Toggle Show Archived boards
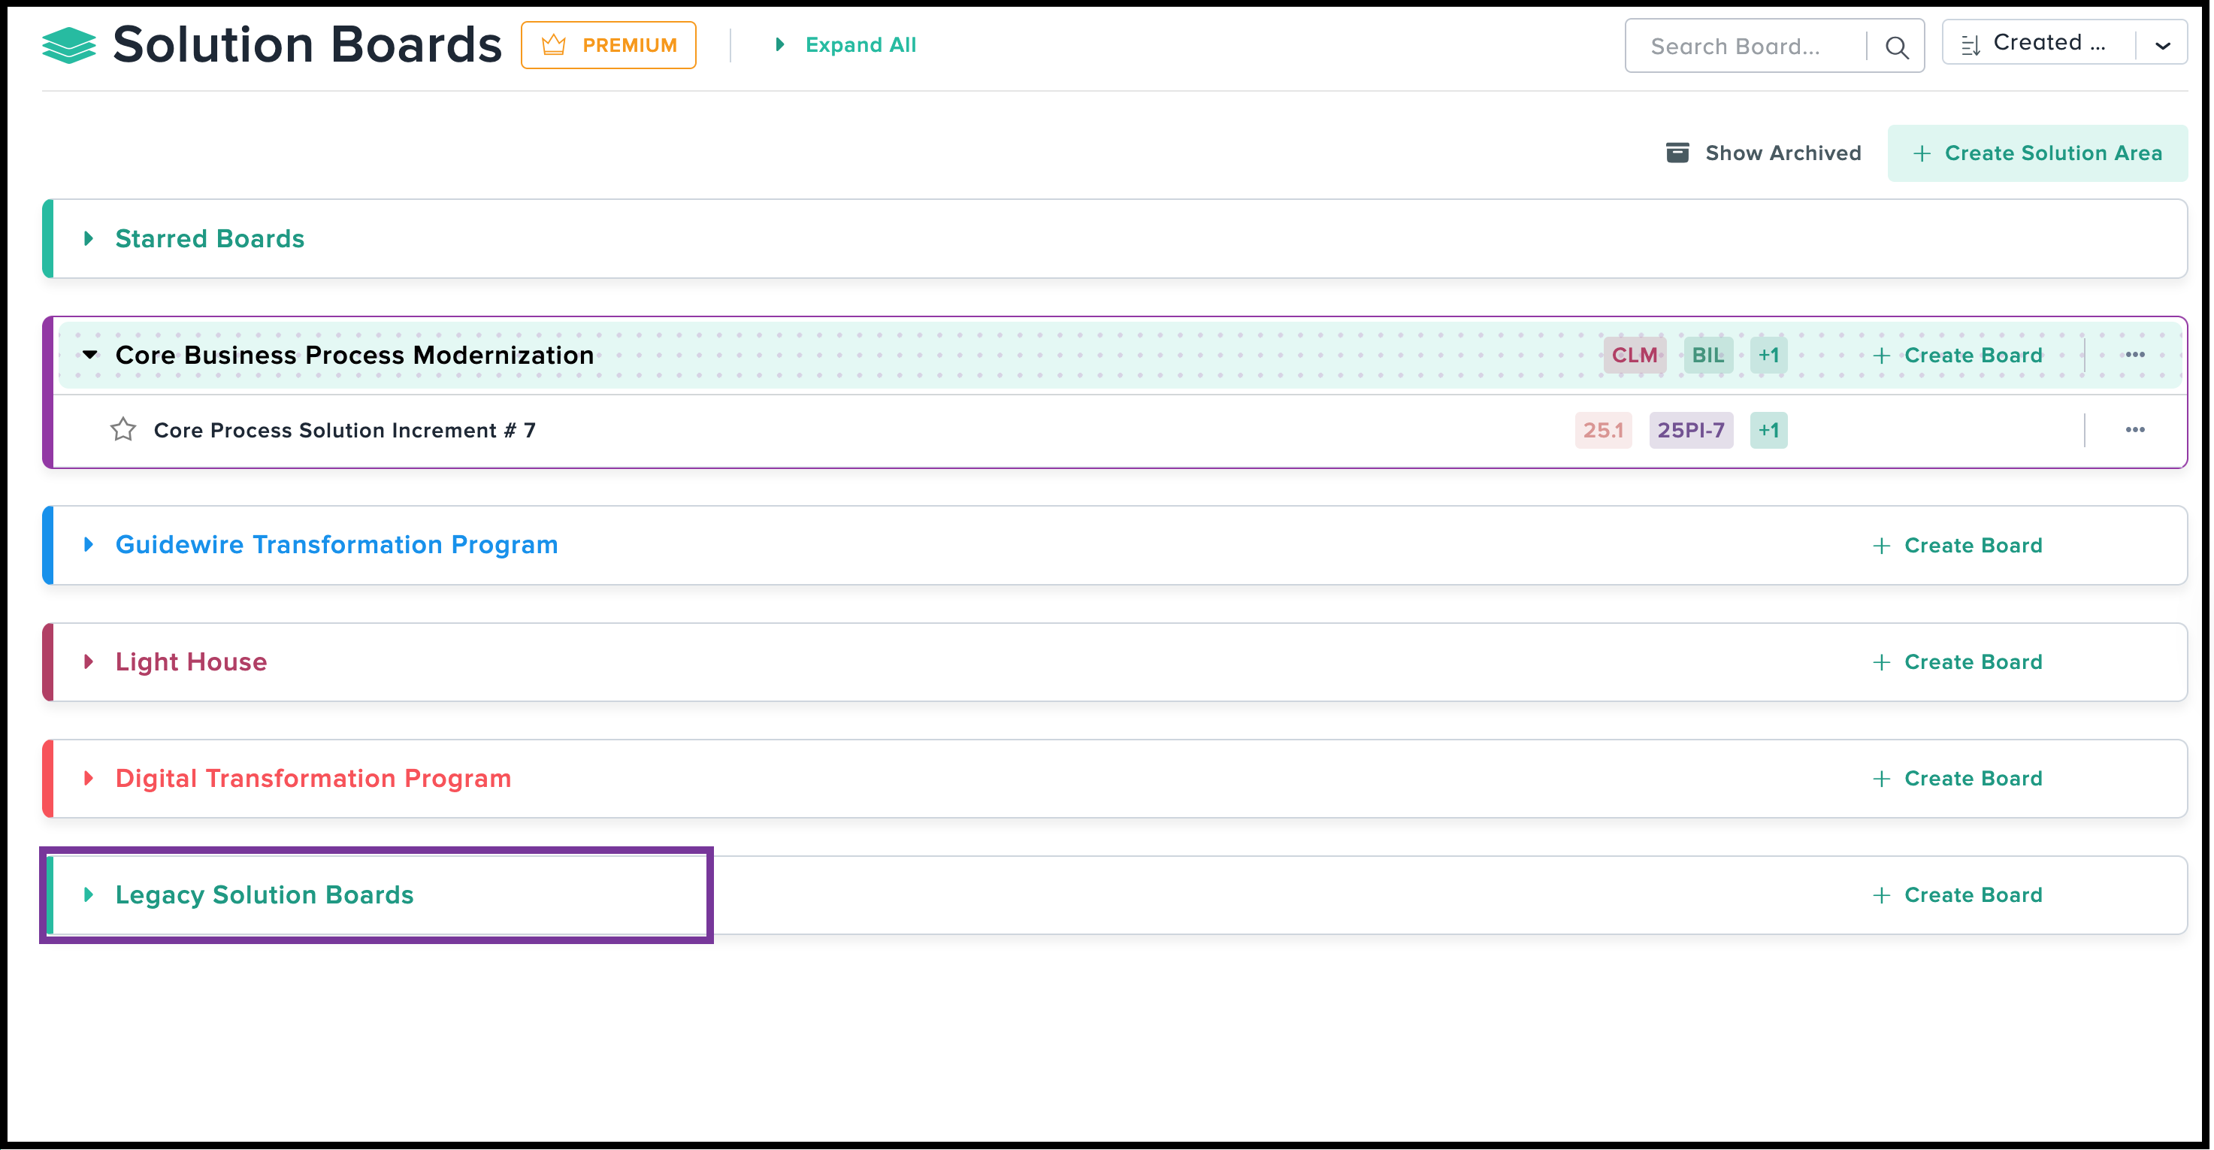 [x=1764, y=153]
